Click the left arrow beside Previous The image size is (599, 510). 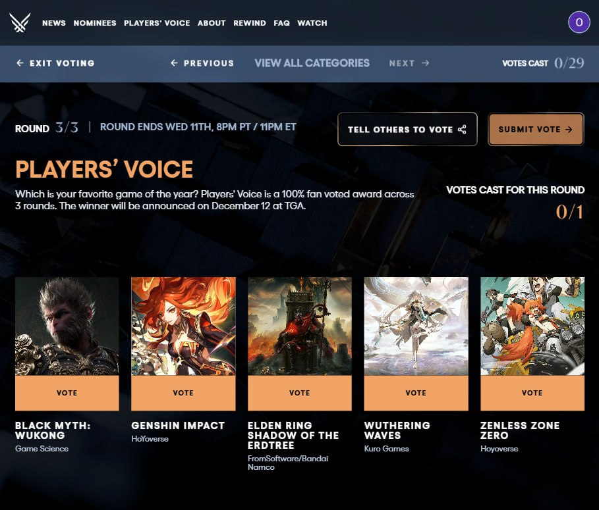(174, 63)
